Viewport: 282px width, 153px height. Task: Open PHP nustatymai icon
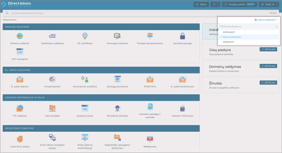click(x=20, y=52)
